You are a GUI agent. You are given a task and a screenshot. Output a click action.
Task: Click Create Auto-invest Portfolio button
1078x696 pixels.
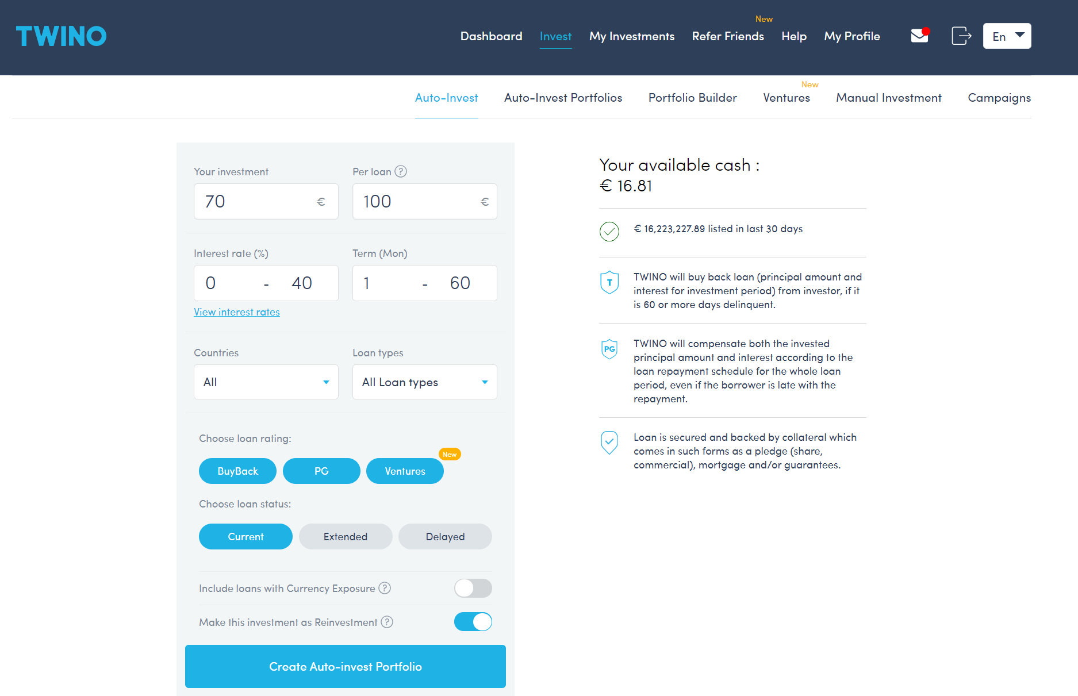(x=346, y=666)
